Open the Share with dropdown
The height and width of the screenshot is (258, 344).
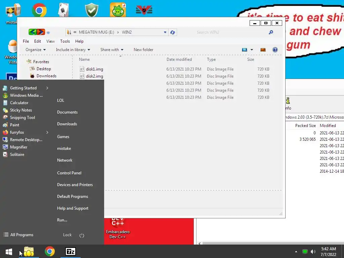click(112, 50)
